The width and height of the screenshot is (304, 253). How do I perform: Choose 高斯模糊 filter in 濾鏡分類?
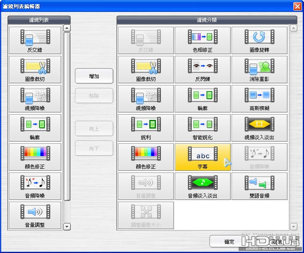click(260, 99)
